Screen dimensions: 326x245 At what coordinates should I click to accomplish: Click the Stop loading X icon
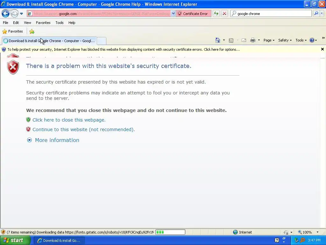coord(224,14)
